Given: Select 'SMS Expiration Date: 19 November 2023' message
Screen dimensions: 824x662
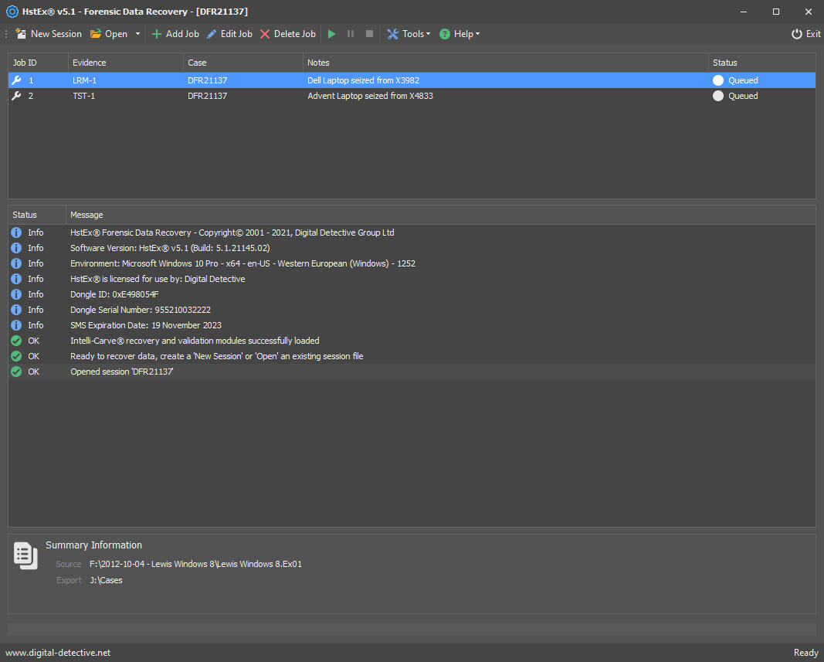Looking at the screenshot, I should [145, 325].
